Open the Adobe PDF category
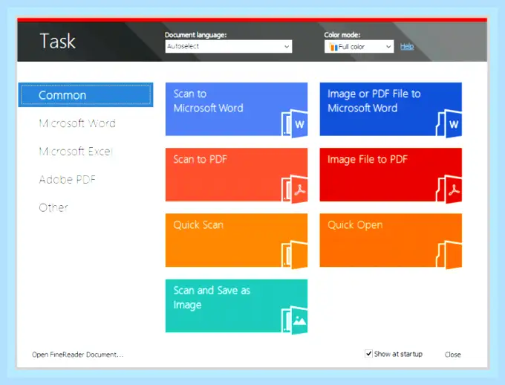The width and height of the screenshot is (505, 385). pyautogui.click(x=68, y=179)
